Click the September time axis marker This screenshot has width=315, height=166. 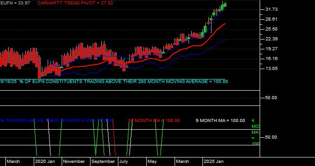pyautogui.click(x=103, y=162)
